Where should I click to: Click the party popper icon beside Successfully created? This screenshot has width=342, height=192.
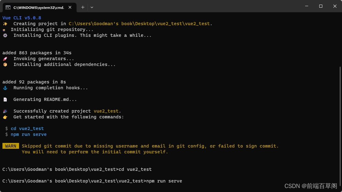pos(5,111)
